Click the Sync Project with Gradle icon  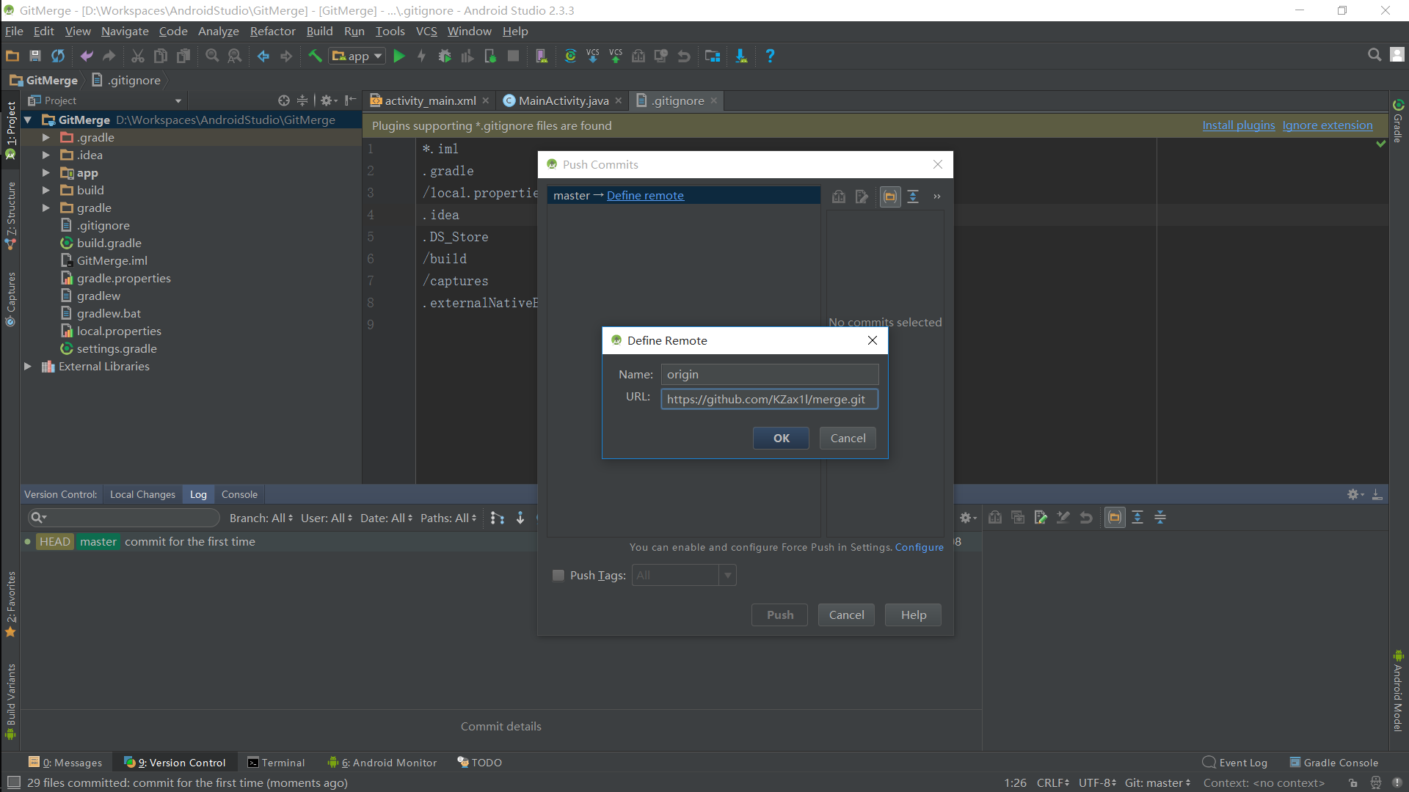click(x=569, y=56)
